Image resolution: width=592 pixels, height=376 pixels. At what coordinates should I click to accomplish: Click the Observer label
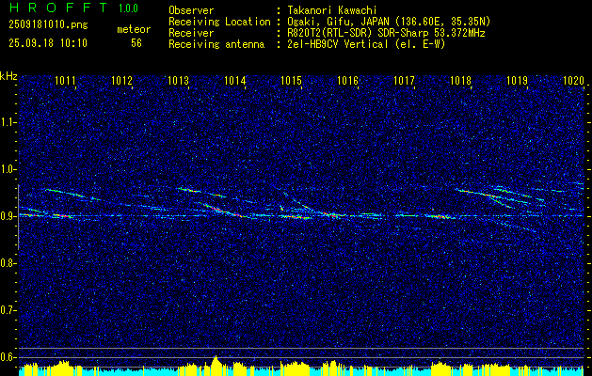coord(191,10)
